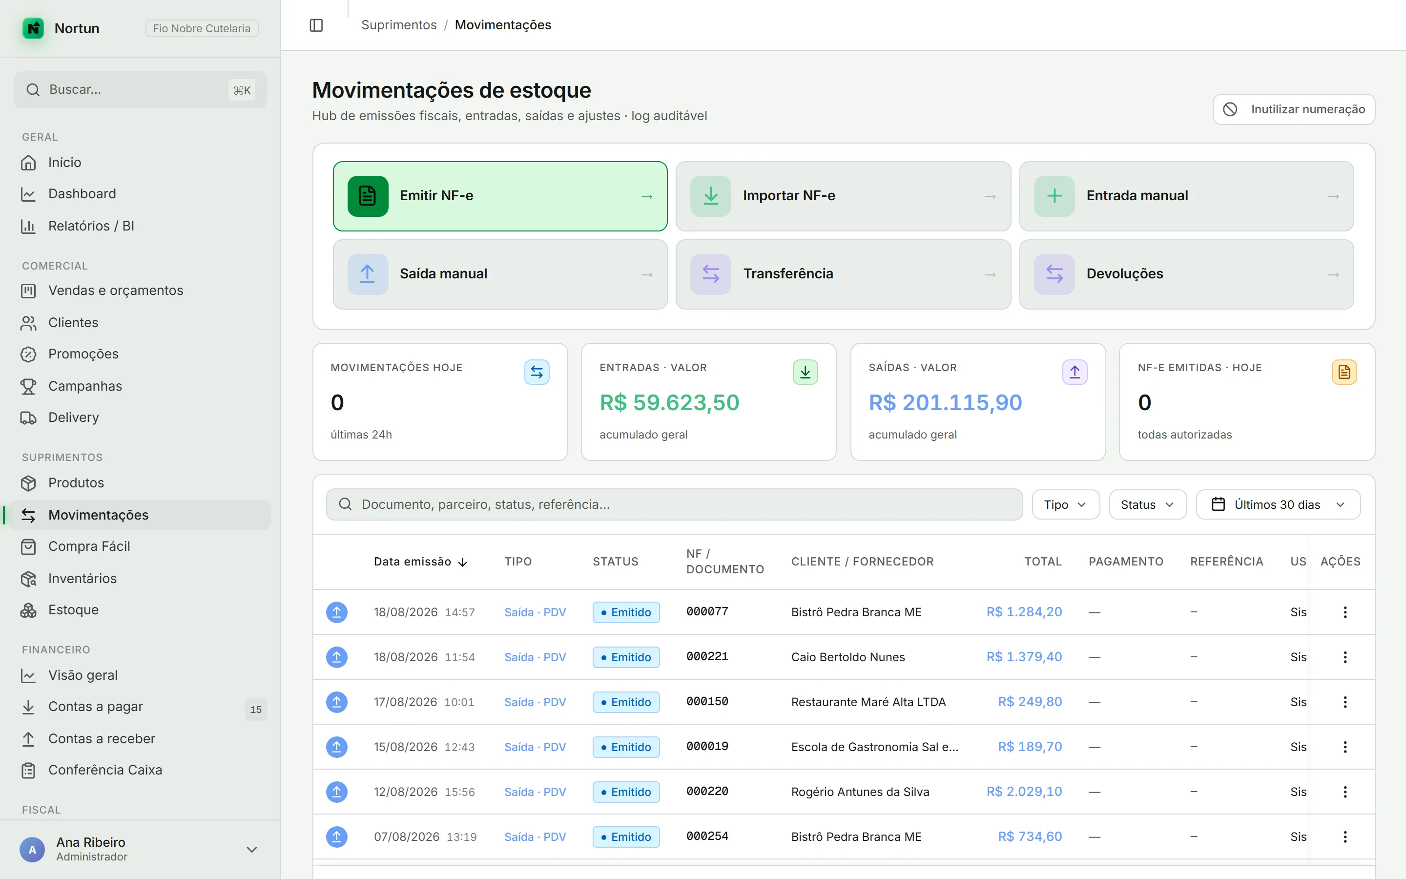
Task: Open actions menu for row 000220
Action: click(1344, 791)
